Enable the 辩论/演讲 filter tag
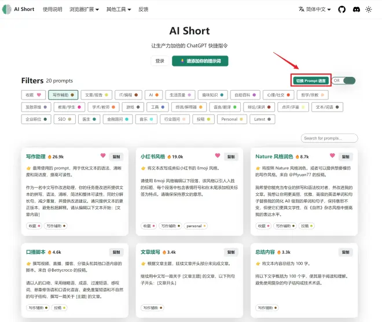 tap(259, 107)
